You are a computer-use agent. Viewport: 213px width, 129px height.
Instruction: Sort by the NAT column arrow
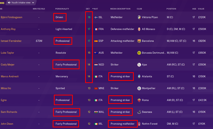93,9
